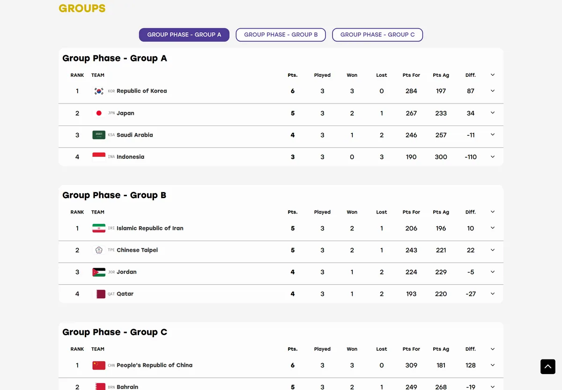Click the Jordan flag icon
The height and width of the screenshot is (390, 562).
[x=99, y=272]
